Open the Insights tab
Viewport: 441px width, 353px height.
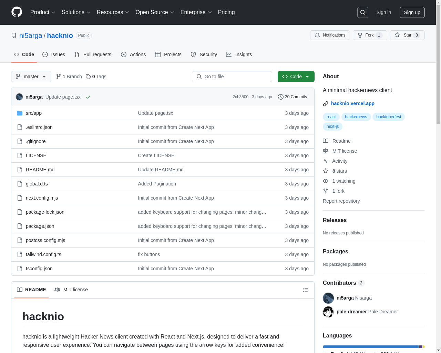click(x=239, y=54)
